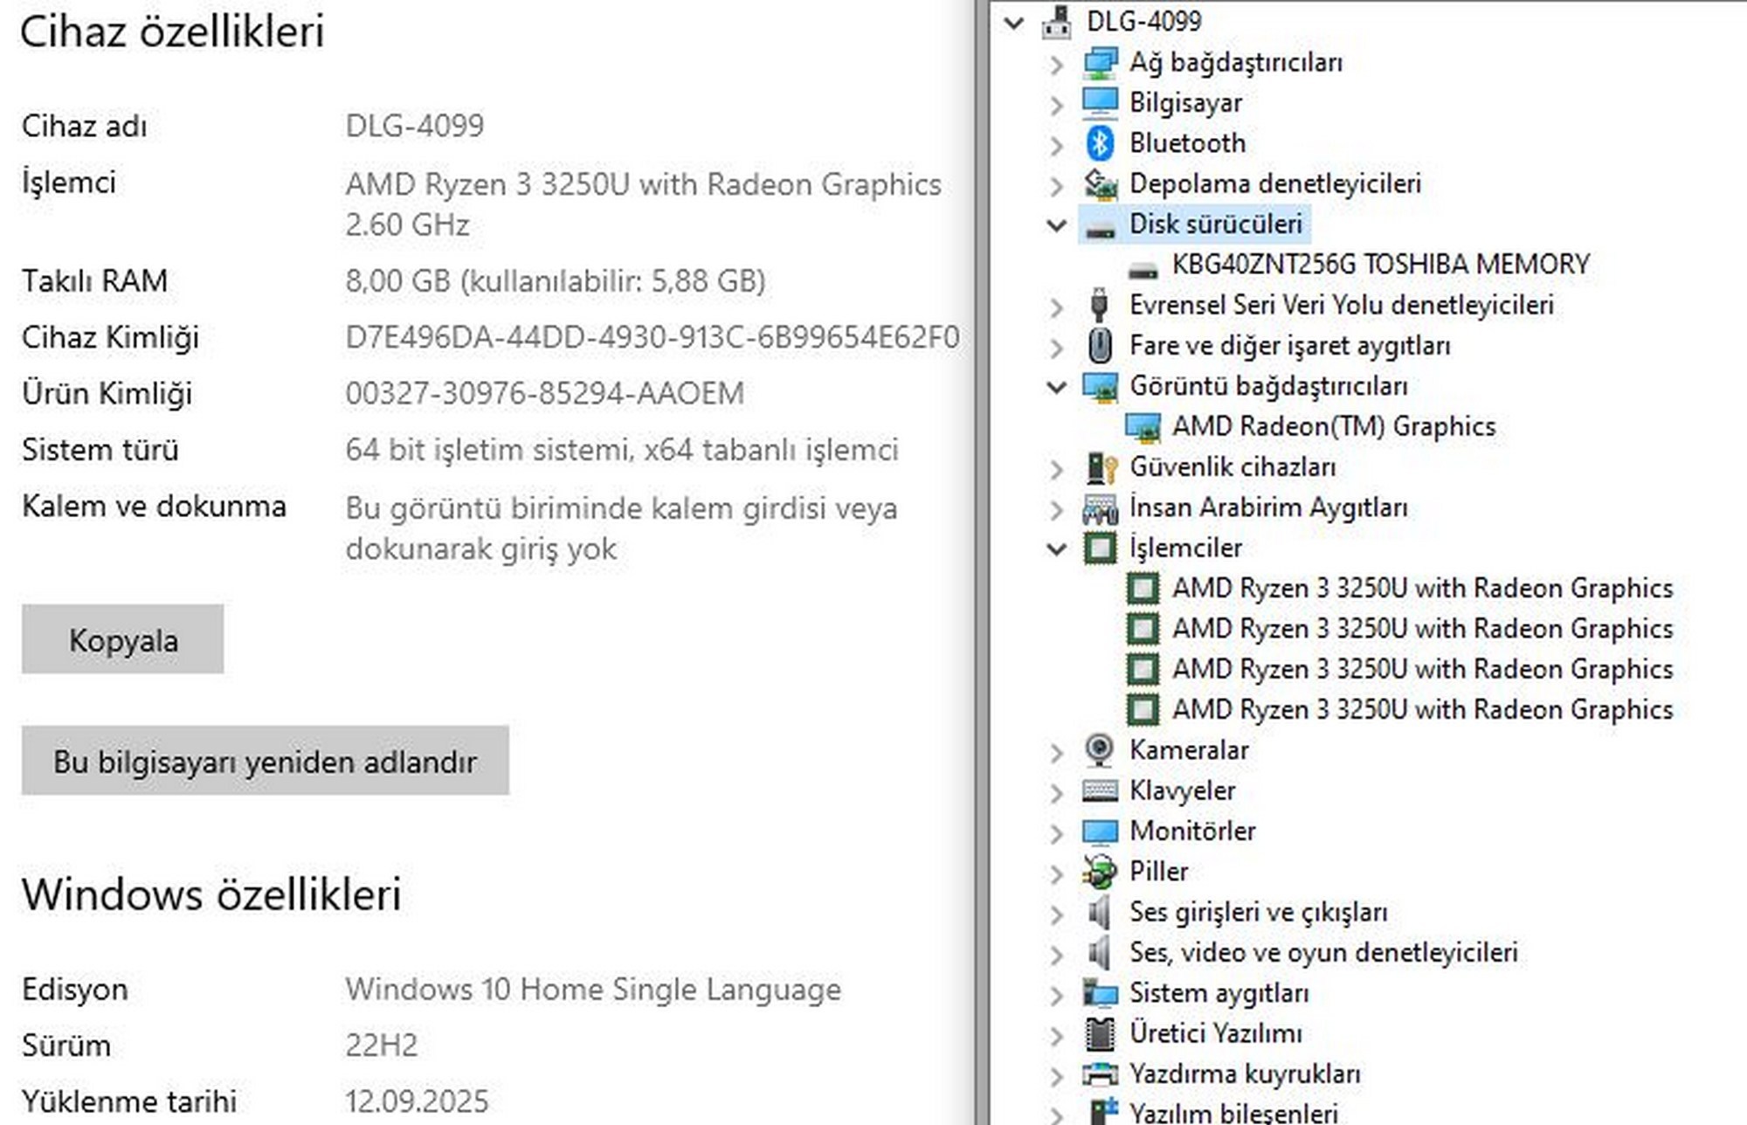Collapse the İşlemciler node
Viewport: 1747px width, 1125px height.
coord(1057,549)
